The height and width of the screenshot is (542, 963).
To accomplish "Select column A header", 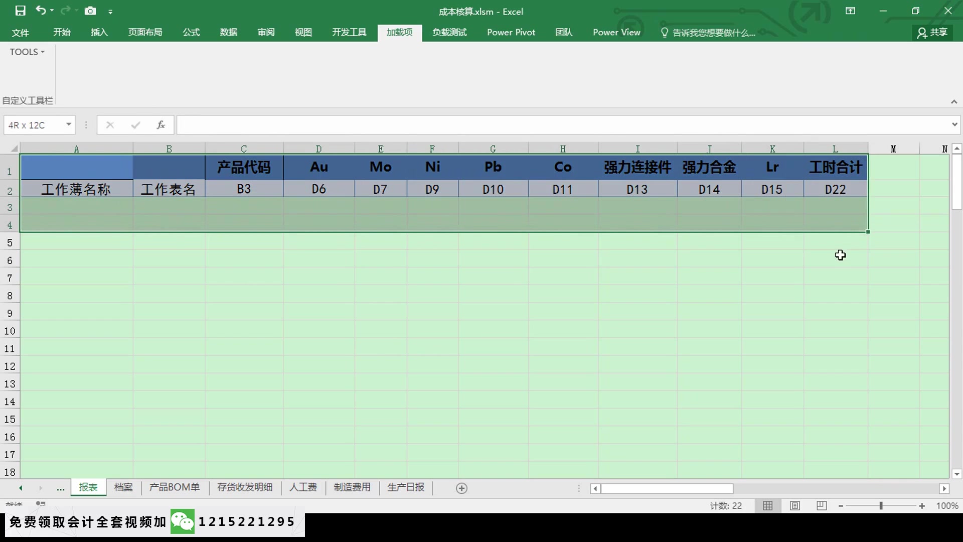I will 76,149.
